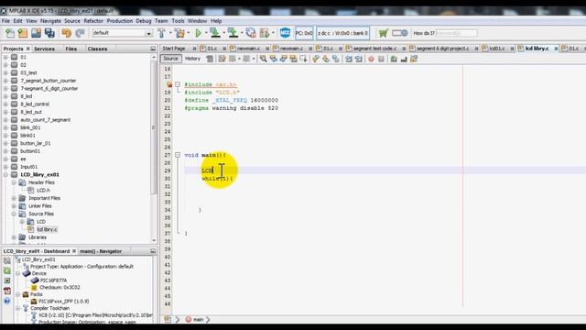Select the 7-segment_6_digit_counter project

click(x=49, y=89)
